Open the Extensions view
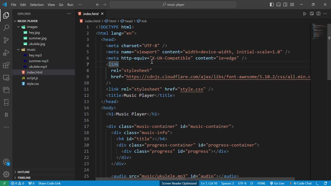Image resolution: width=331 pixels, height=186 pixels. click(6, 65)
